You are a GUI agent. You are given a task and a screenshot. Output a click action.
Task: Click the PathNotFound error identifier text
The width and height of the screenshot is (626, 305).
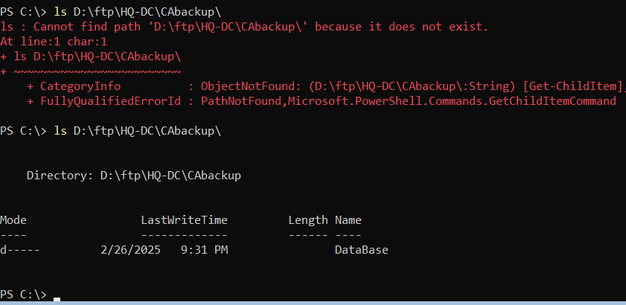click(x=240, y=101)
